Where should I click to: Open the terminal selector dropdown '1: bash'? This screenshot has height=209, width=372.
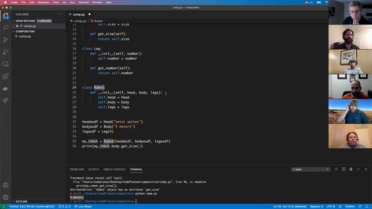tap(310, 170)
